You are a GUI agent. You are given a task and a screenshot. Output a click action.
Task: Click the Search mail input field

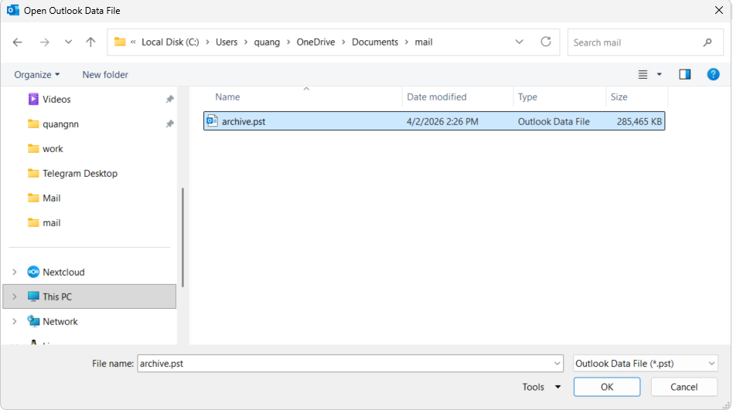pos(636,42)
